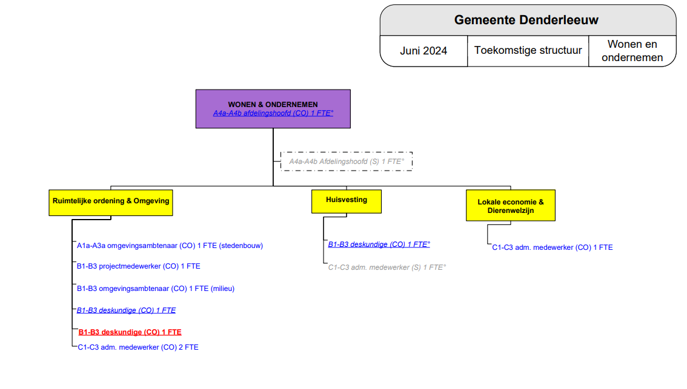
Task: Open the B1-B3 deskundige link under Huisvesting
Action: pyautogui.click(x=379, y=244)
